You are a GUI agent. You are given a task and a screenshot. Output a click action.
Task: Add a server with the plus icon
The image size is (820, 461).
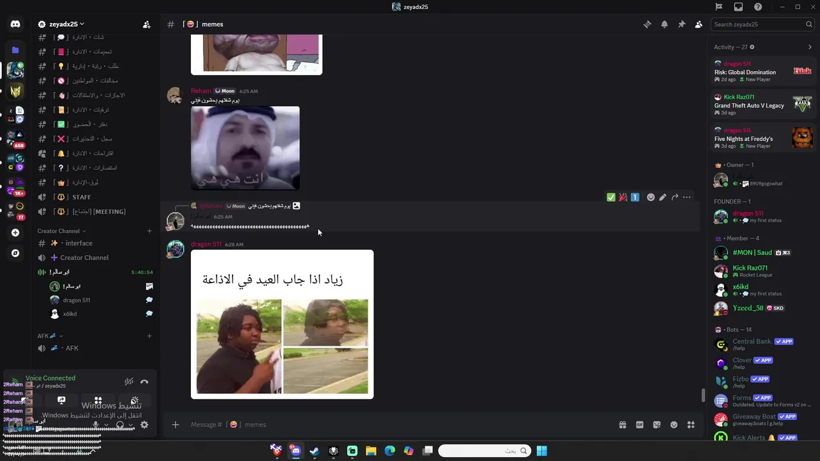click(x=15, y=233)
